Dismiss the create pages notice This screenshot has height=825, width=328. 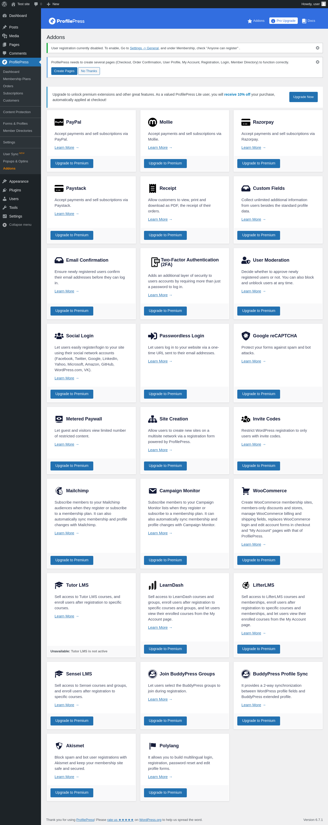[x=317, y=62]
